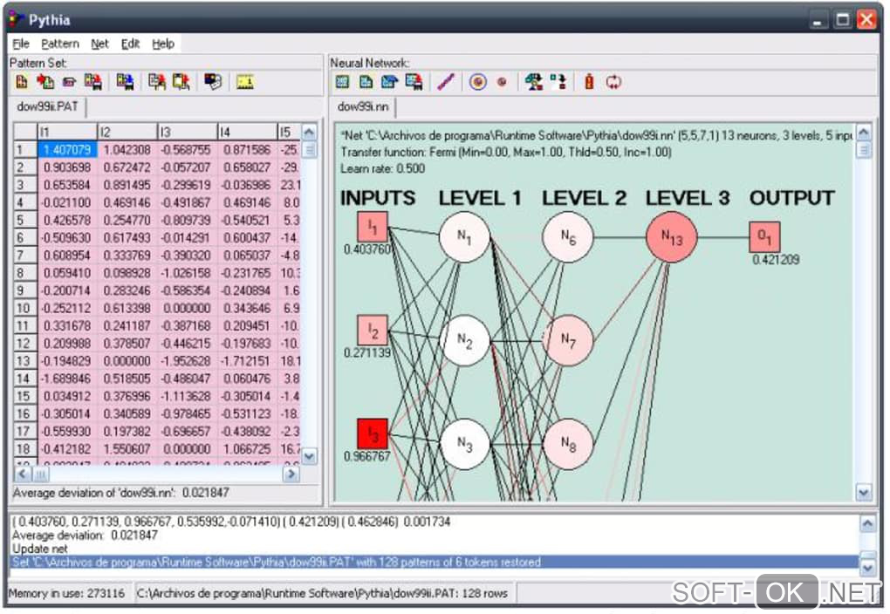The height and width of the screenshot is (614, 890).
Task: Click the green figure icon with black arrow
Action: pos(533,82)
